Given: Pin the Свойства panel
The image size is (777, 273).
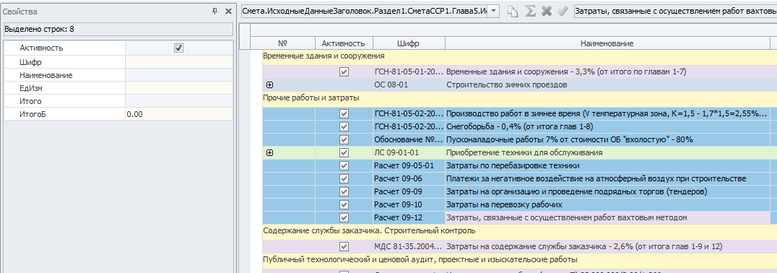Looking at the screenshot, I should (214, 11).
